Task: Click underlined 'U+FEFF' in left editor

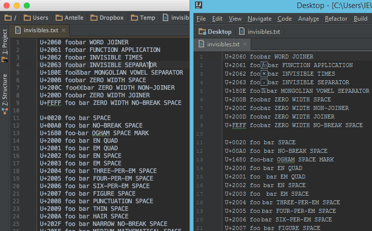Action: (51, 103)
